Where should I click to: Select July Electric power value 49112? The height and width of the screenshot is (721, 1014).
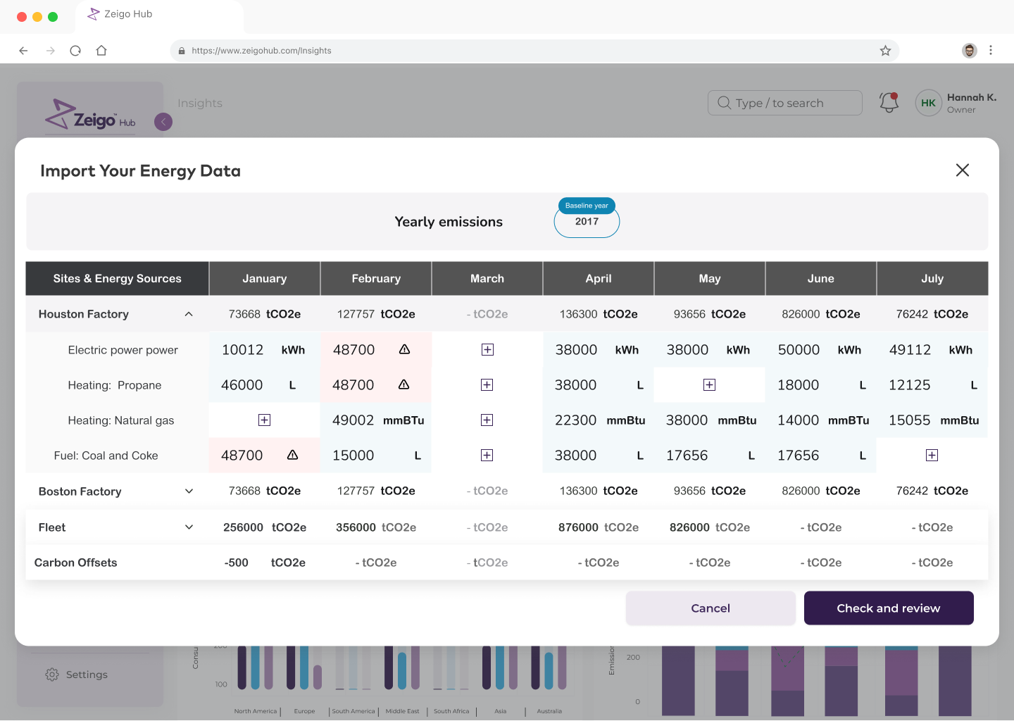(x=910, y=350)
